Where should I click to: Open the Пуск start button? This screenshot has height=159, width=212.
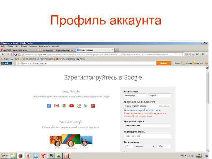coord(4,156)
